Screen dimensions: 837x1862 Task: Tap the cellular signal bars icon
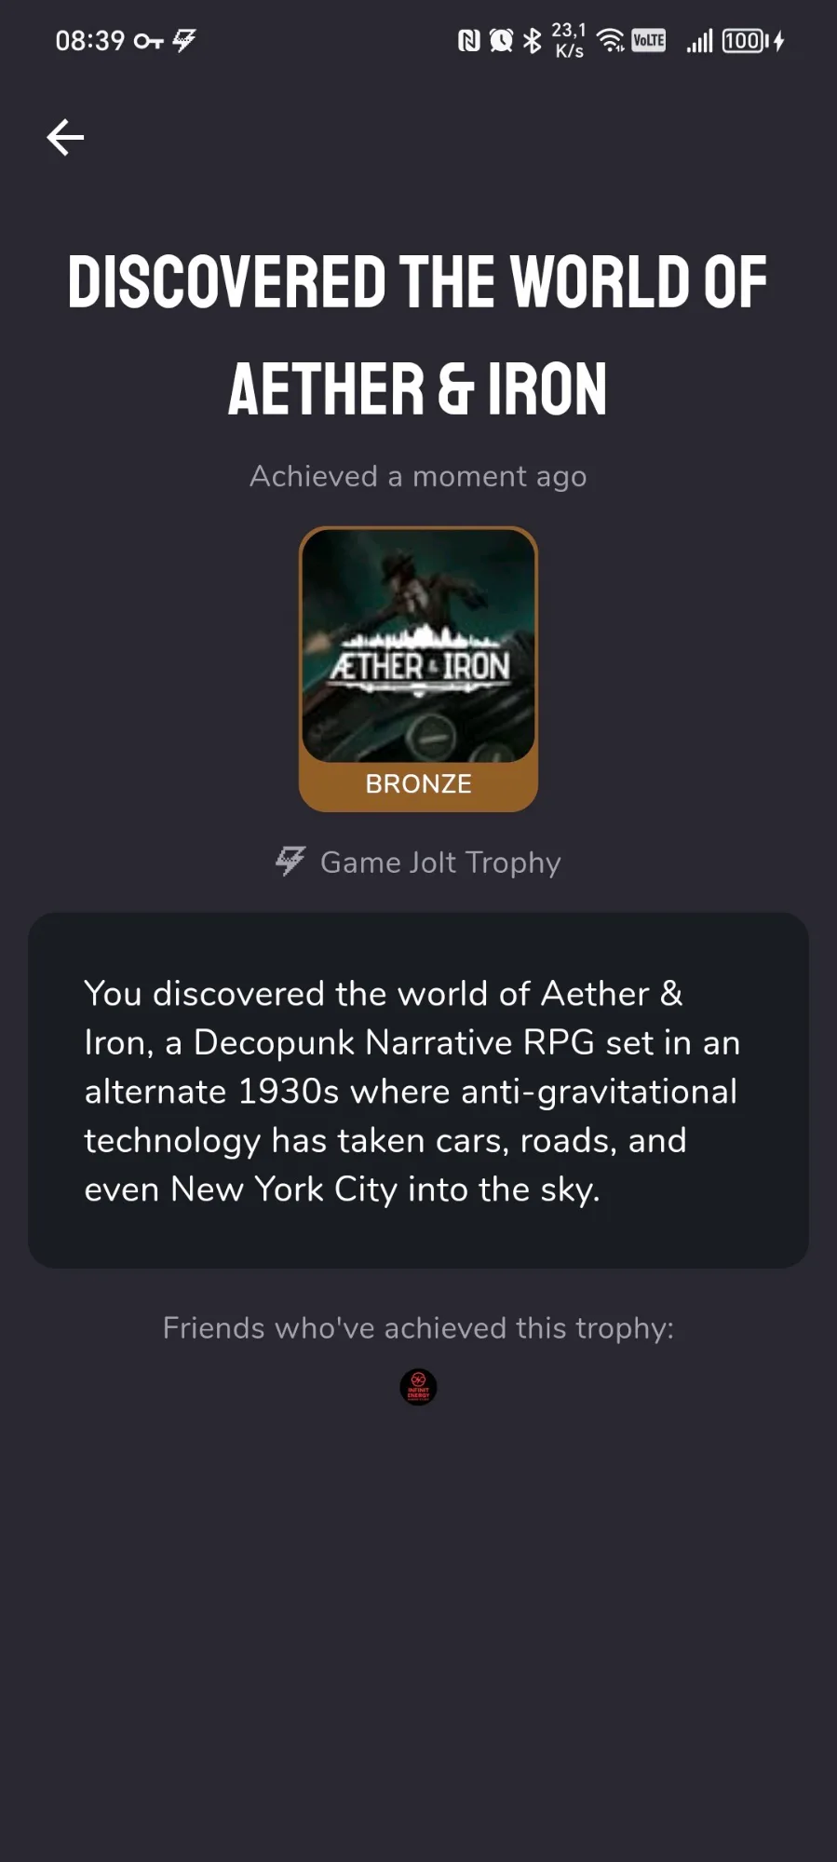pyautogui.click(x=699, y=41)
